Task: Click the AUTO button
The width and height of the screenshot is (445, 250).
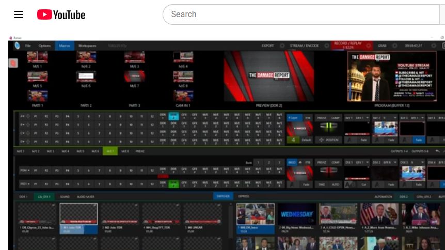Action: click(x=336, y=184)
